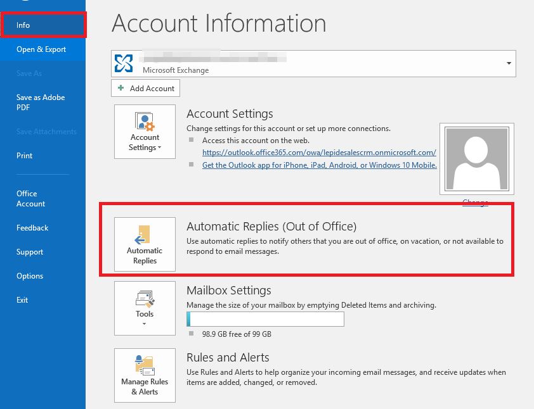
Task: Click the Microsoft Exchange logo icon
Action: [x=124, y=63]
